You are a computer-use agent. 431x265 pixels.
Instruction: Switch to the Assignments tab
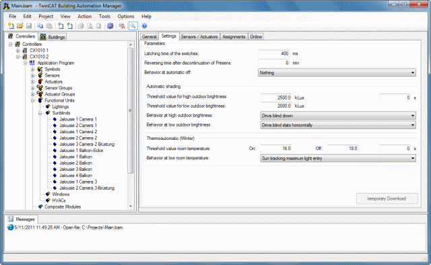234,36
